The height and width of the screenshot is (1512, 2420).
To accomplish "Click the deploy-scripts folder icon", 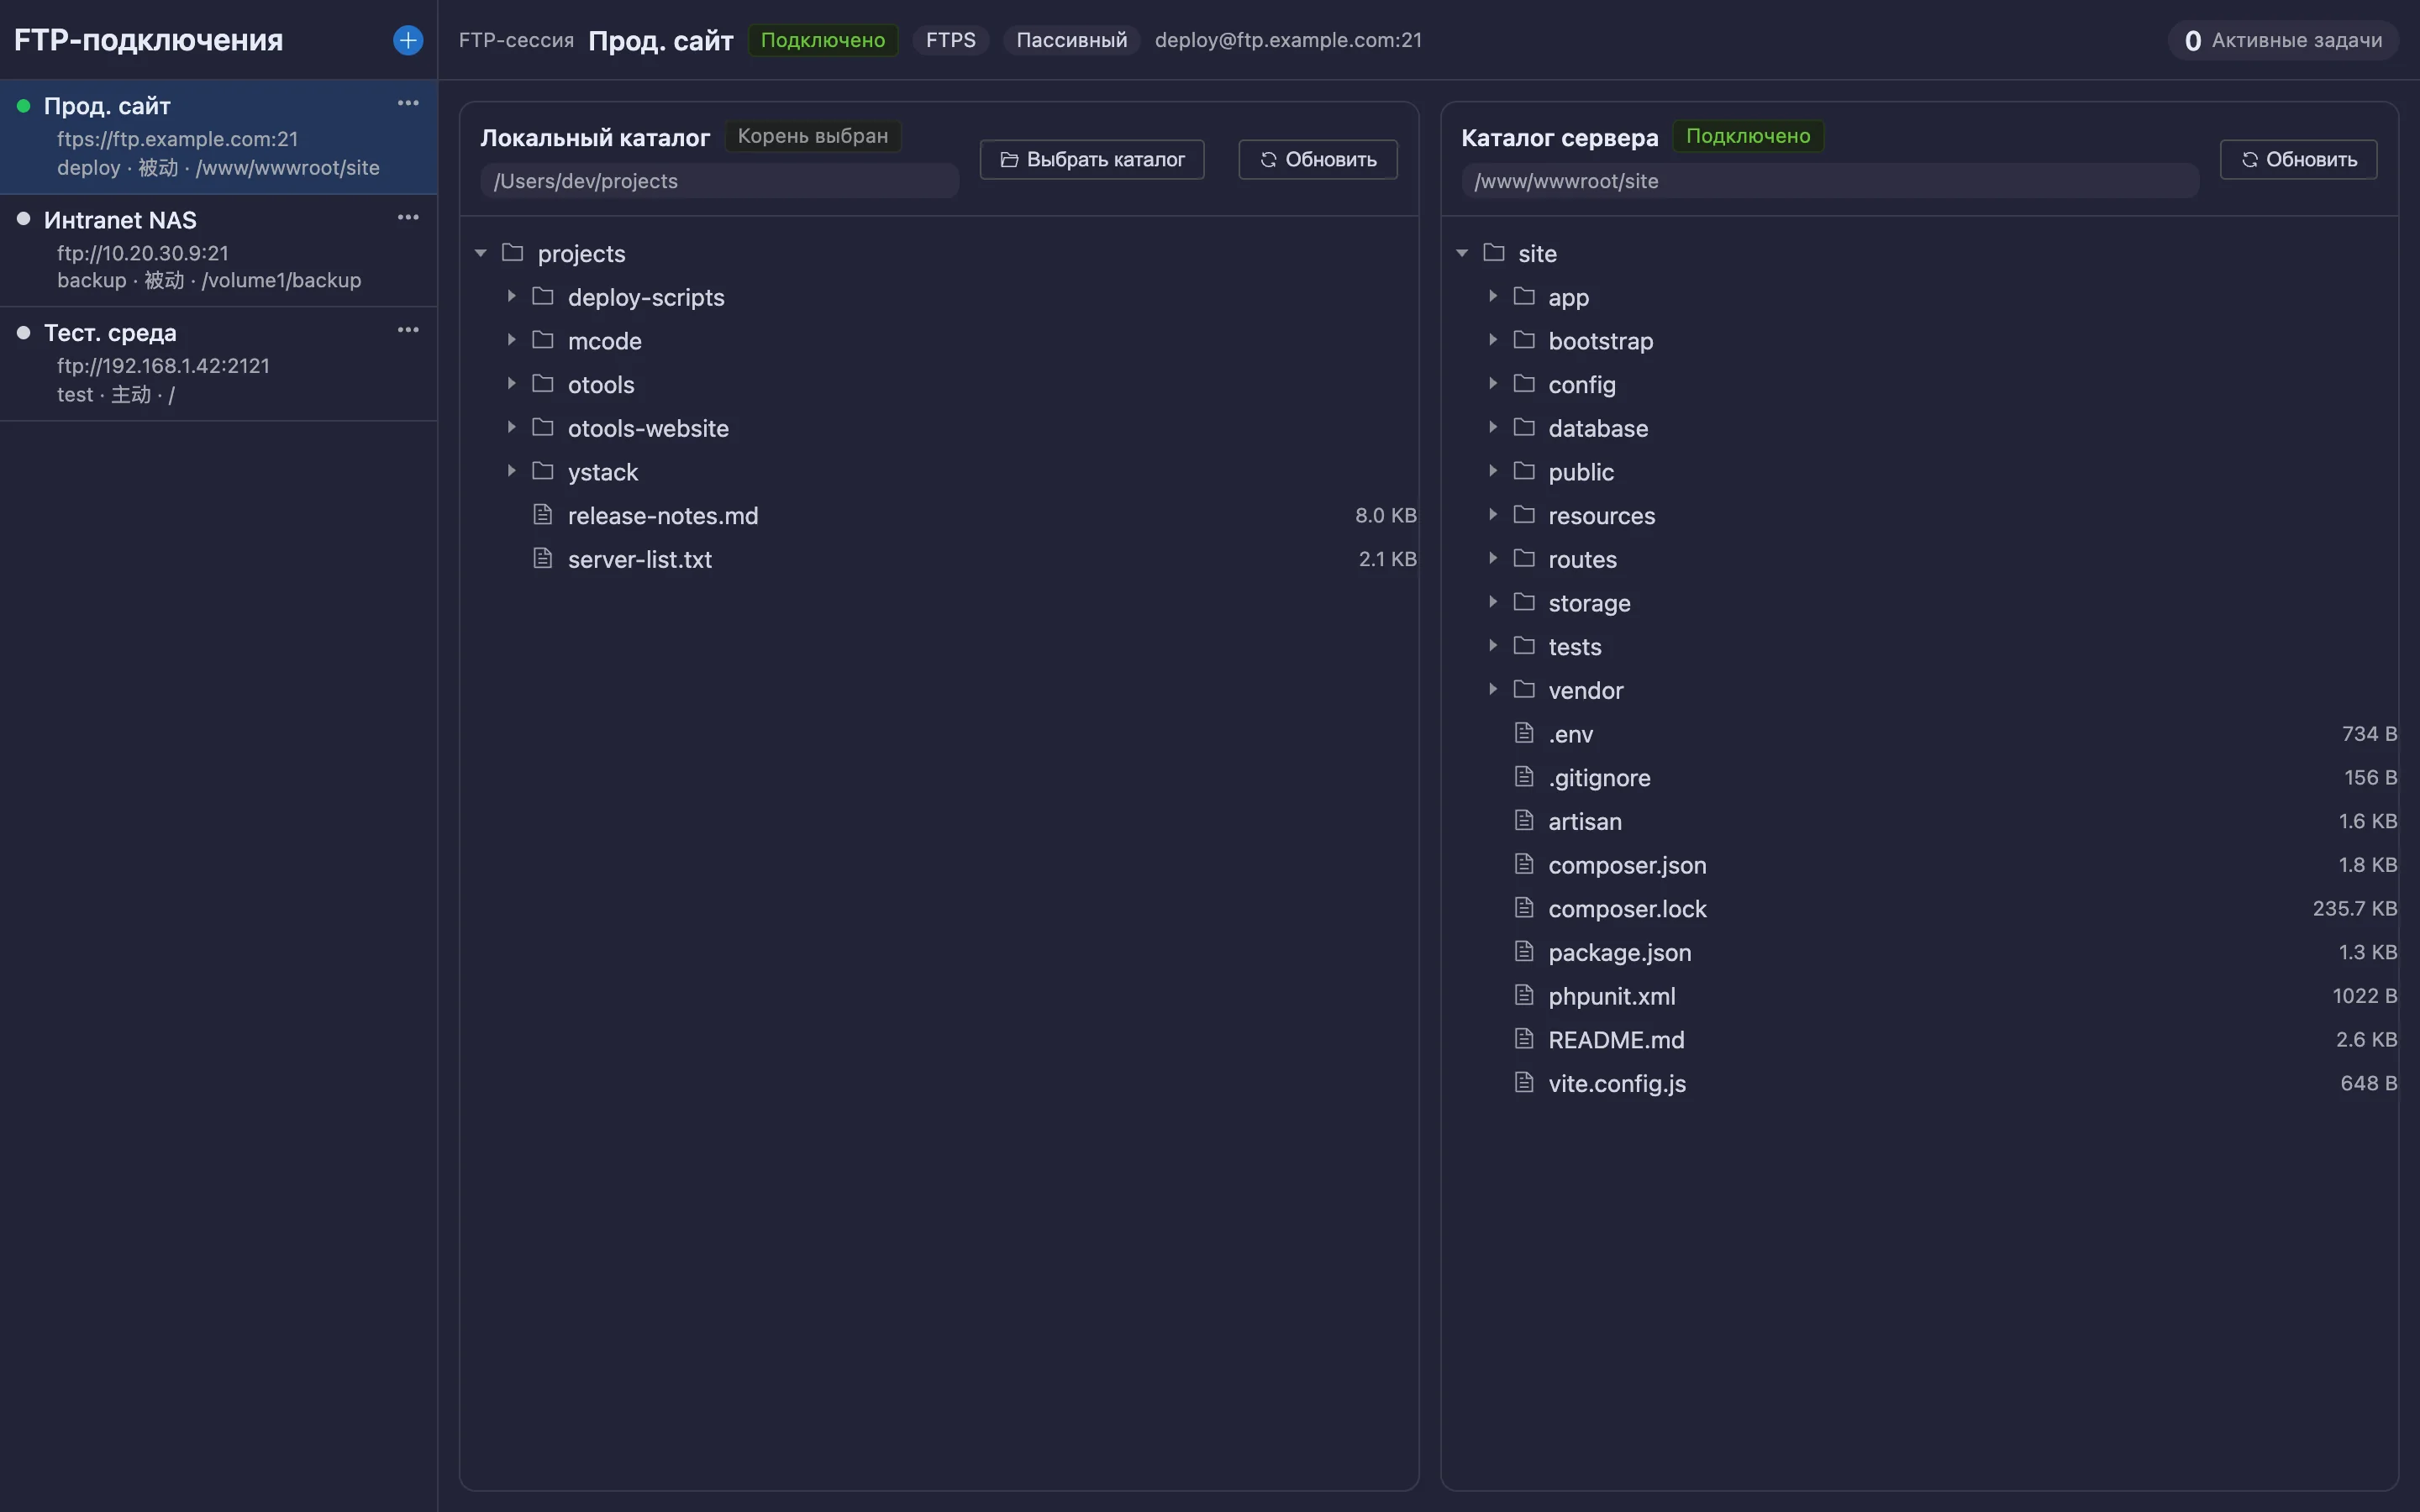I will [543, 296].
